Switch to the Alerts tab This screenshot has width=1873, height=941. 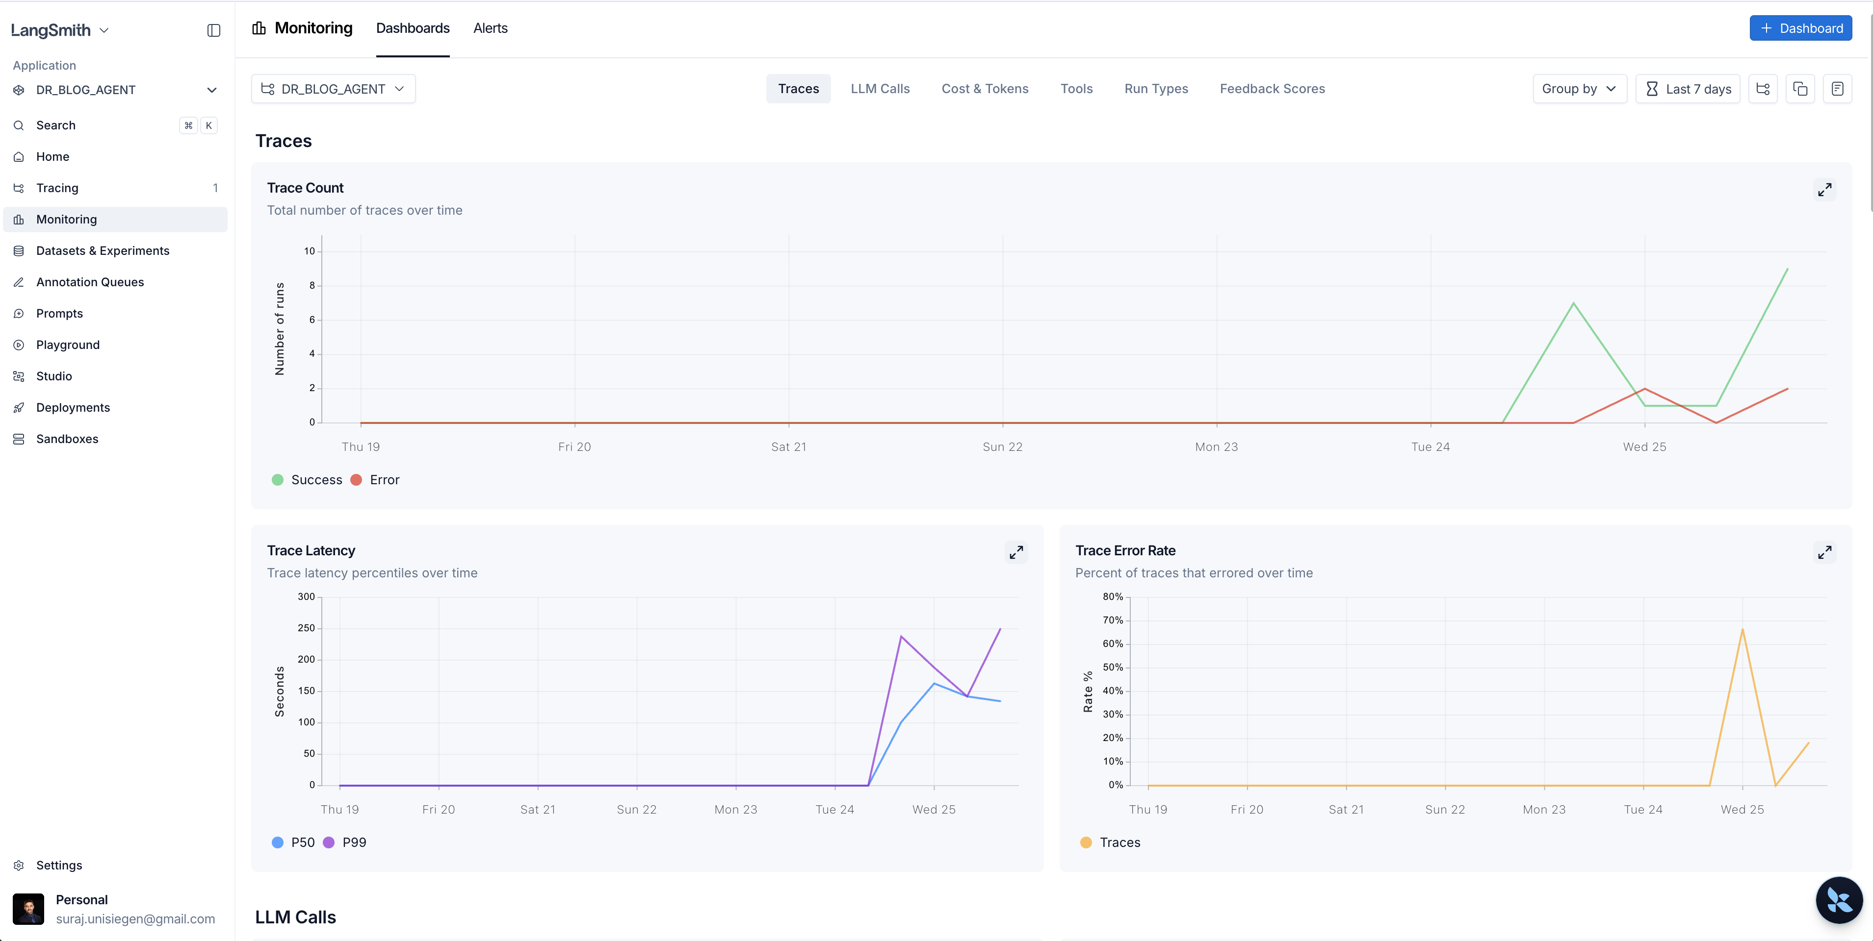tap(490, 28)
